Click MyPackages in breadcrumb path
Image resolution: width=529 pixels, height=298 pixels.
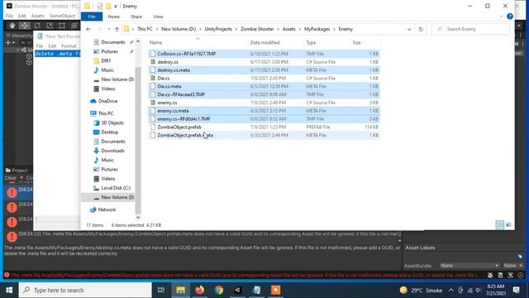tap(317, 30)
